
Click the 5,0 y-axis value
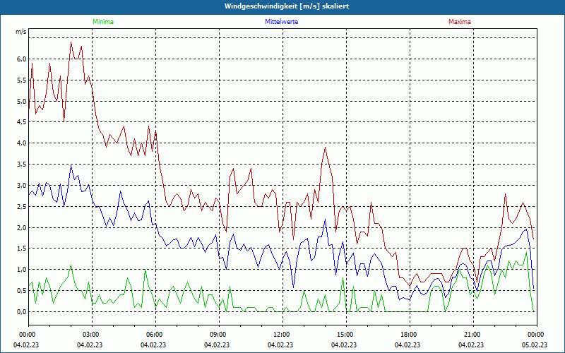[x=22, y=101]
